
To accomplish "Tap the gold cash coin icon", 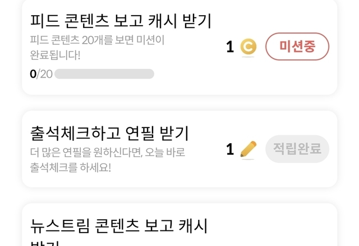I will [248, 47].
